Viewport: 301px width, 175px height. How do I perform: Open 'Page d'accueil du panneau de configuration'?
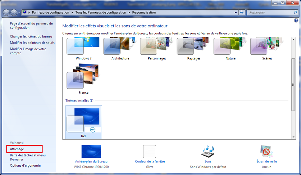pyautogui.click(x=31, y=25)
